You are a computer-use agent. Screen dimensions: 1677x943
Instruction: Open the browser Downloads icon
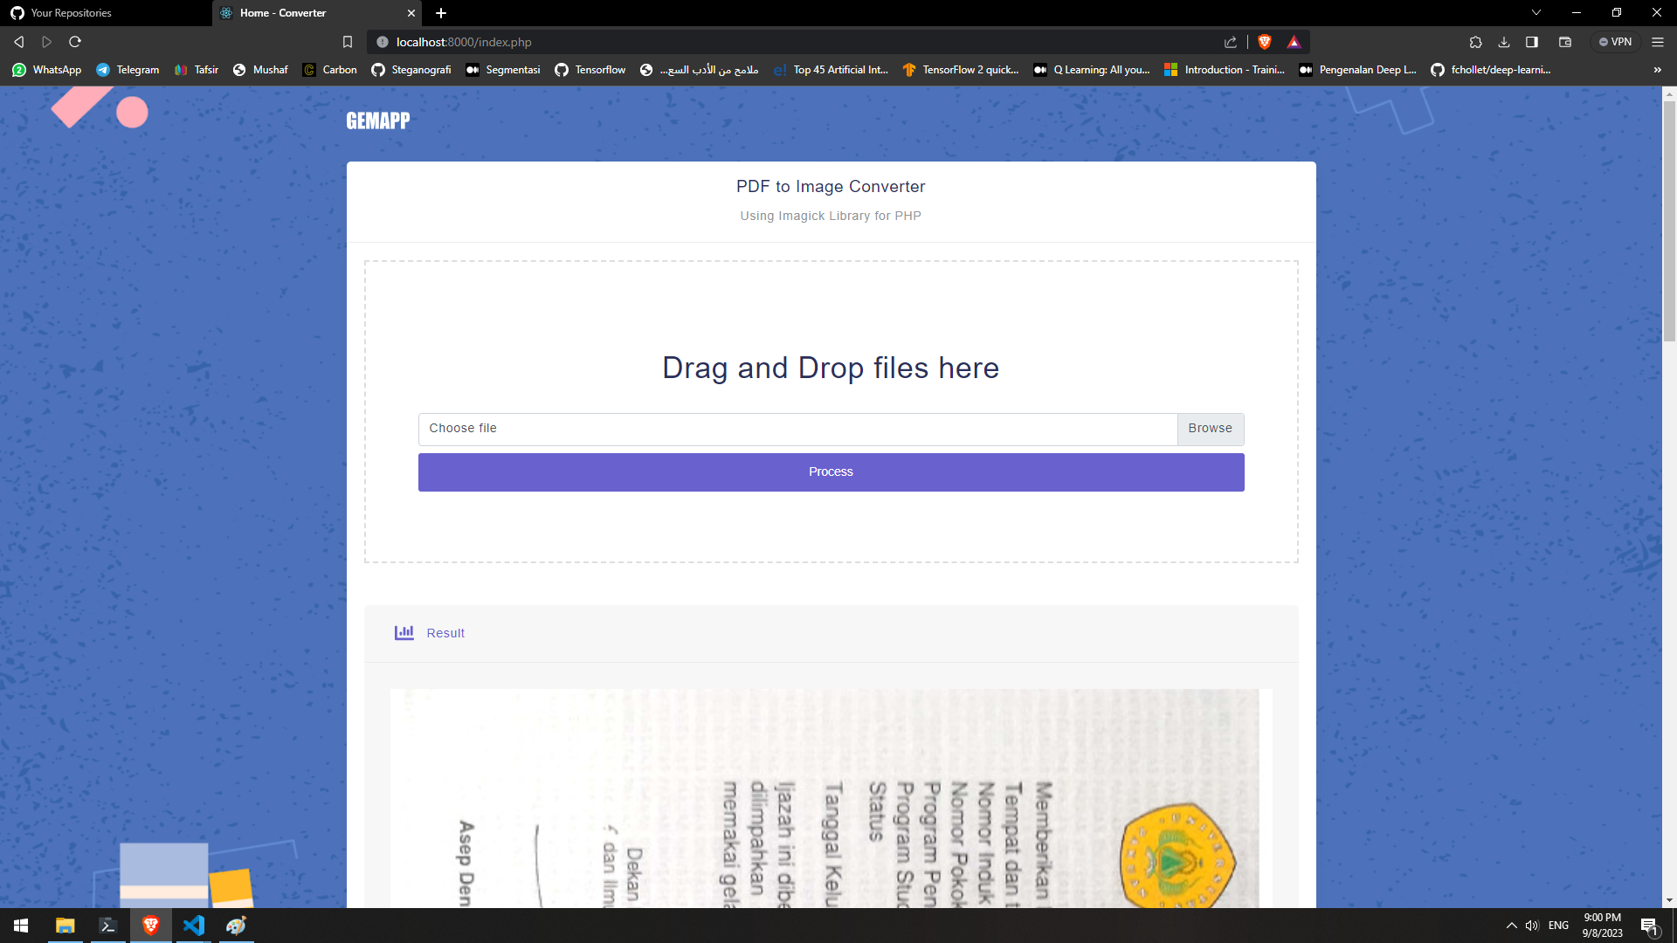(1503, 42)
